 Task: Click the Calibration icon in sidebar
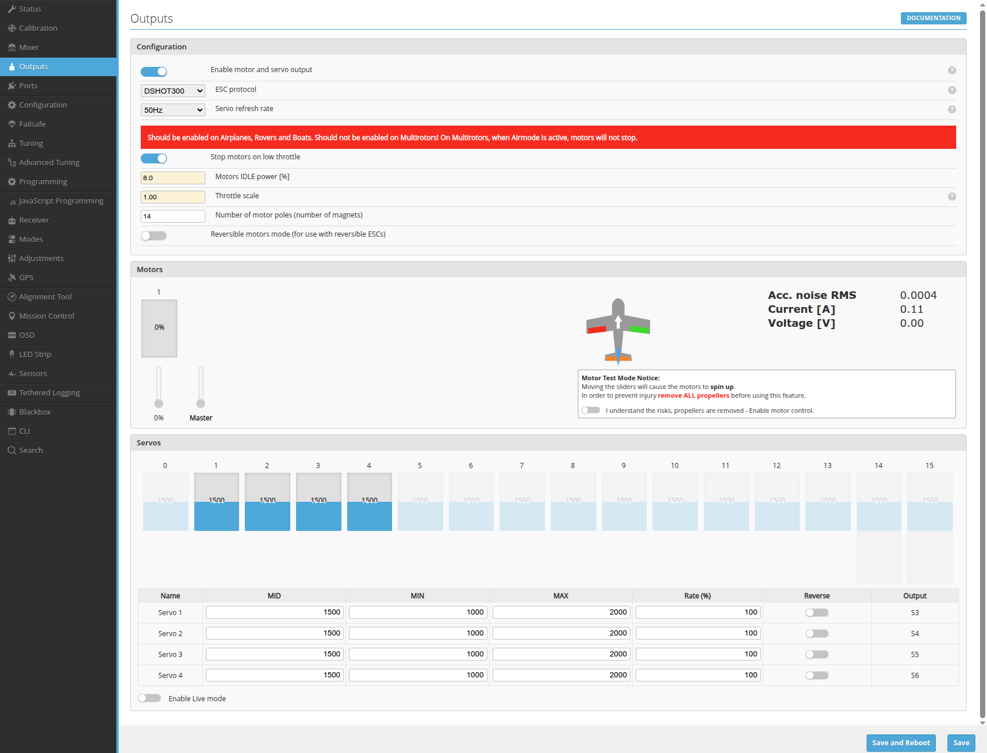coord(12,28)
